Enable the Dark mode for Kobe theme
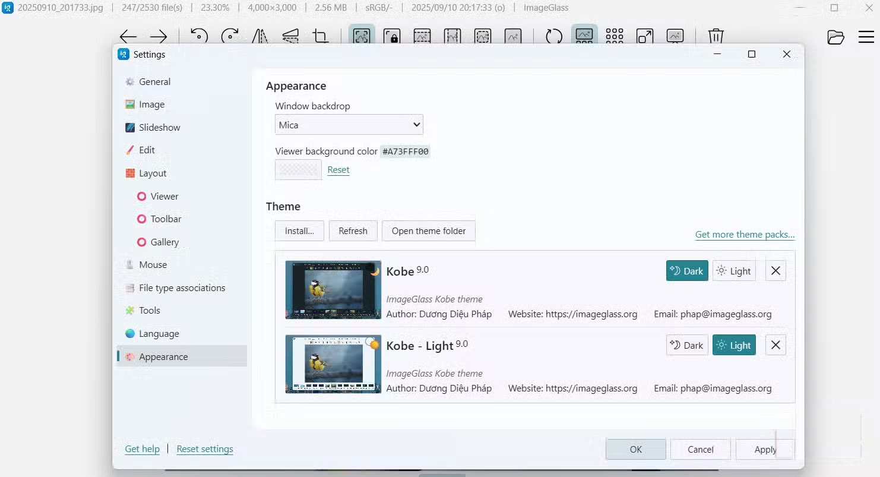The width and height of the screenshot is (880, 477). pyautogui.click(x=686, y=270)
